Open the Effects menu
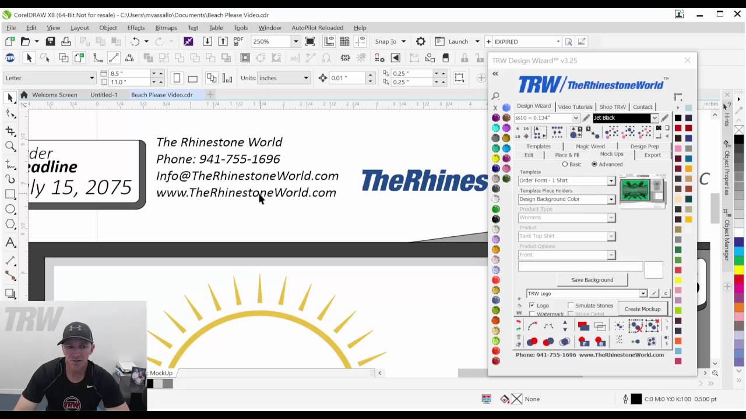 tap(136, 27)
